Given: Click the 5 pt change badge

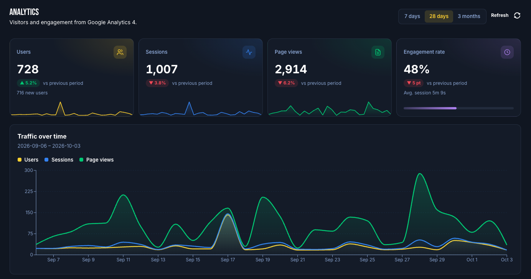Looking at the screenshot, I should click(x=414, y=83).
